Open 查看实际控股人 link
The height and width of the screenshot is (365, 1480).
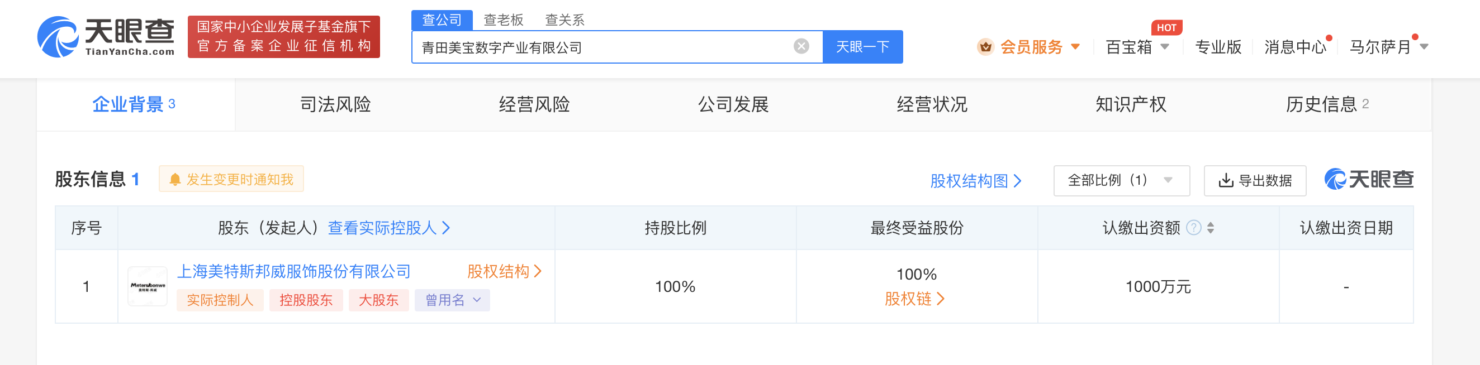point(389,228)
